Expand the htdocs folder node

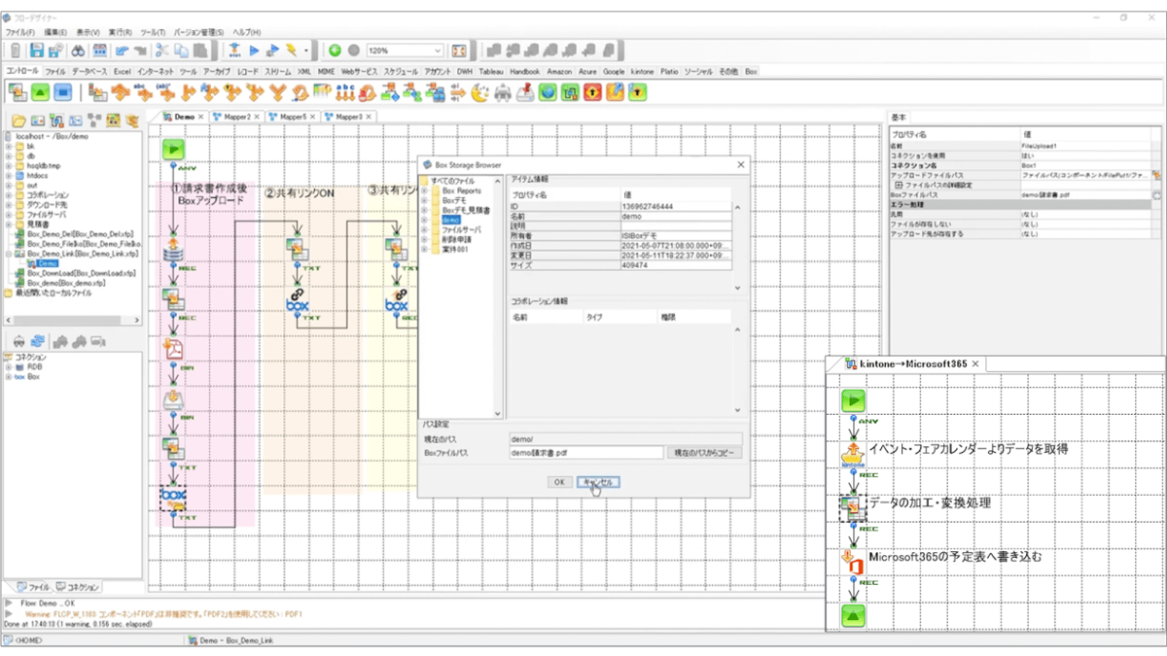click(9, 175)
